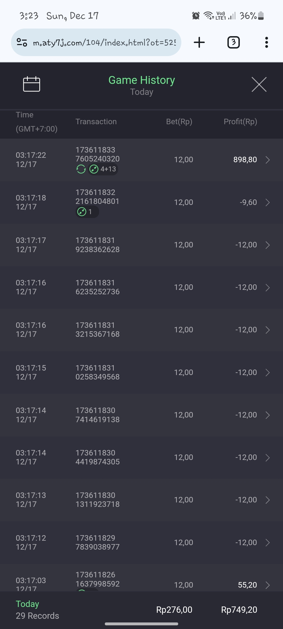Tap the Game History title

tap(141, 80)
